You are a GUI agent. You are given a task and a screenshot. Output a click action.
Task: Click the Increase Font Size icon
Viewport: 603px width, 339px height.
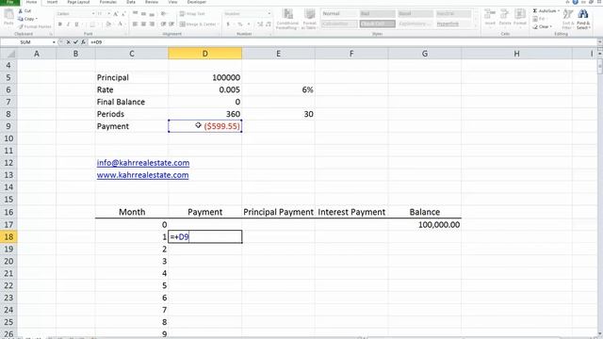coord(116,14)
